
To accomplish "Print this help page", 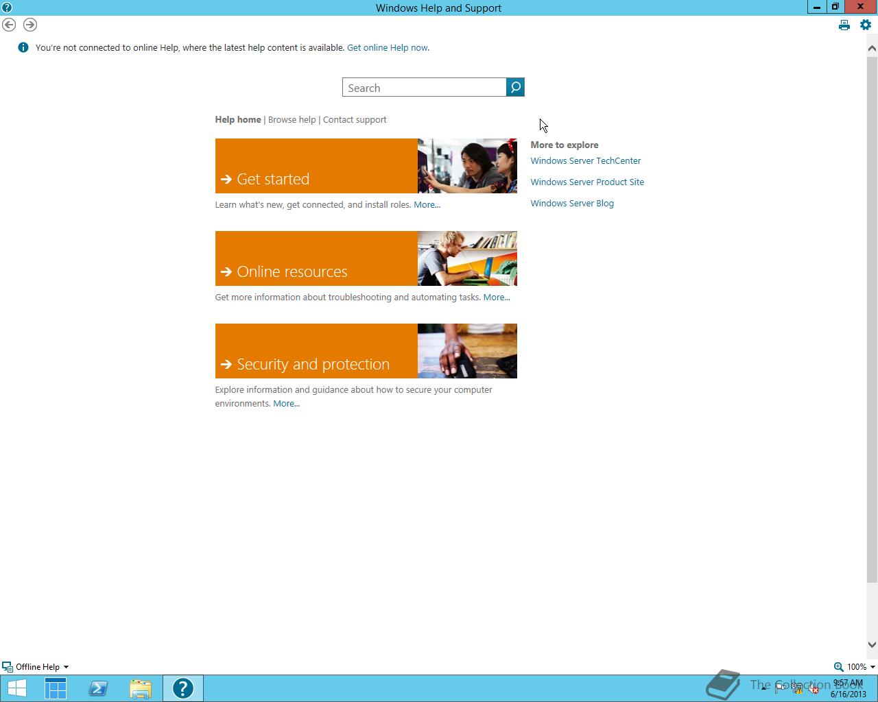I will pos(844,25).
